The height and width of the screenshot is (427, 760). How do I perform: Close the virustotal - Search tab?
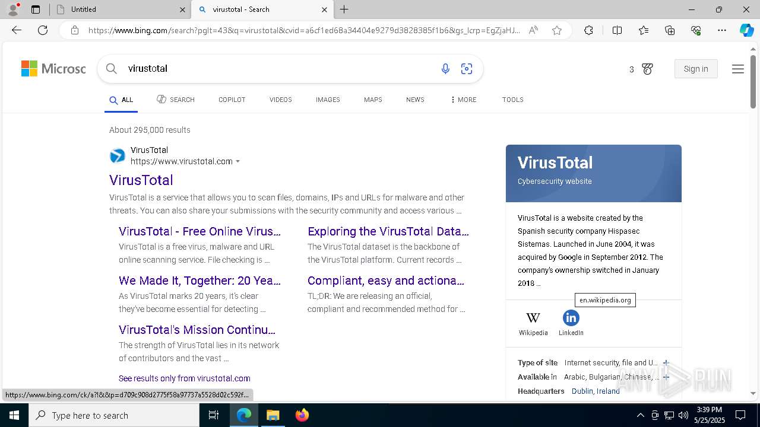324,9
